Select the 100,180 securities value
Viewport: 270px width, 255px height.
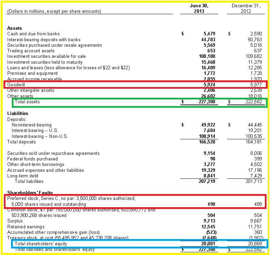click(207, 56)
